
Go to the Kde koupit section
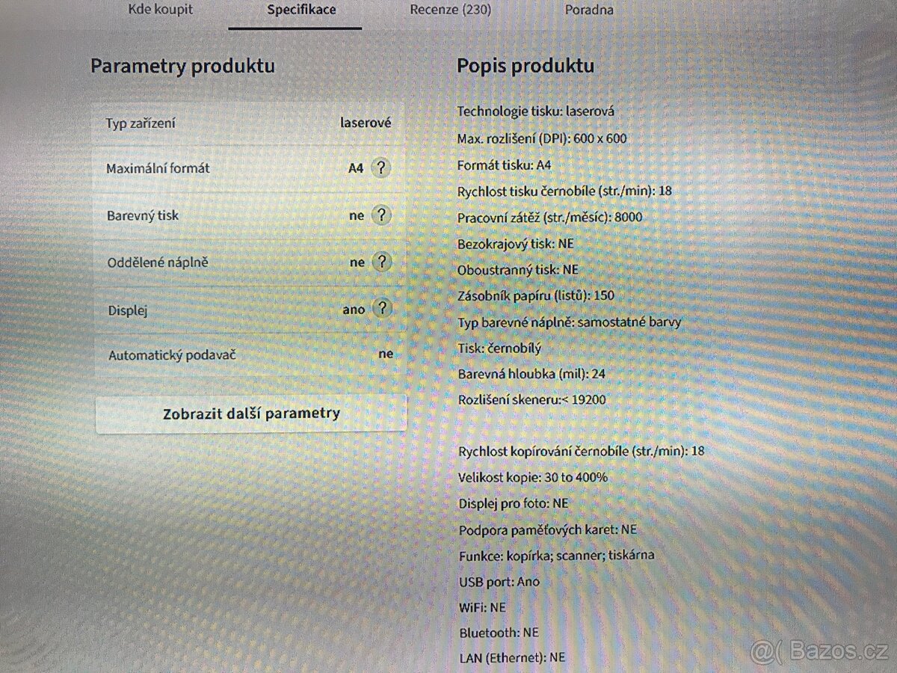pyautogui.click(x=160, y=10)
